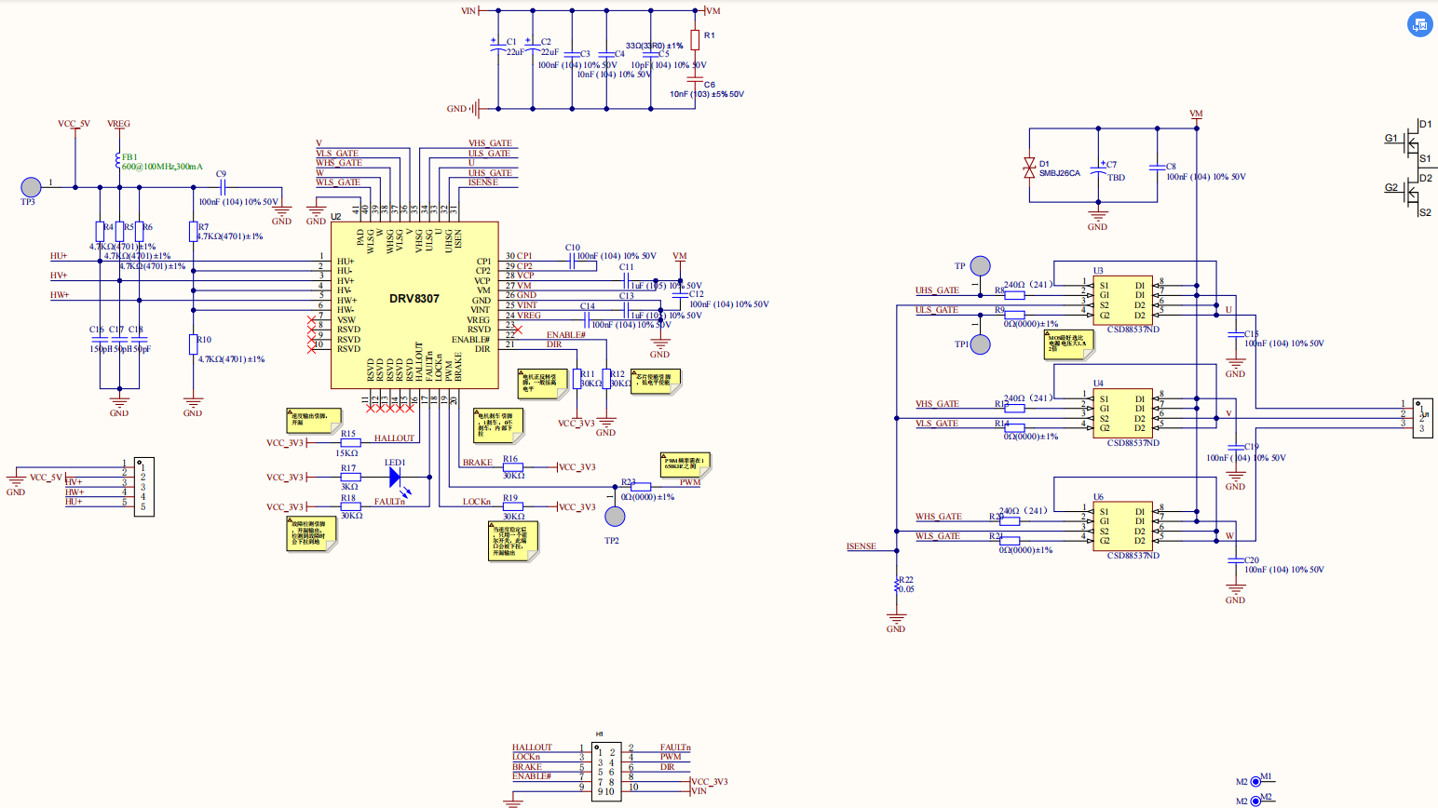Click the blue floating image-search button

coord(1419,25)
